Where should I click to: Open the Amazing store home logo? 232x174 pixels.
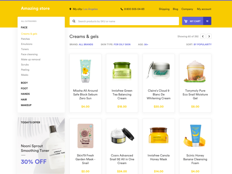(35, 8)
